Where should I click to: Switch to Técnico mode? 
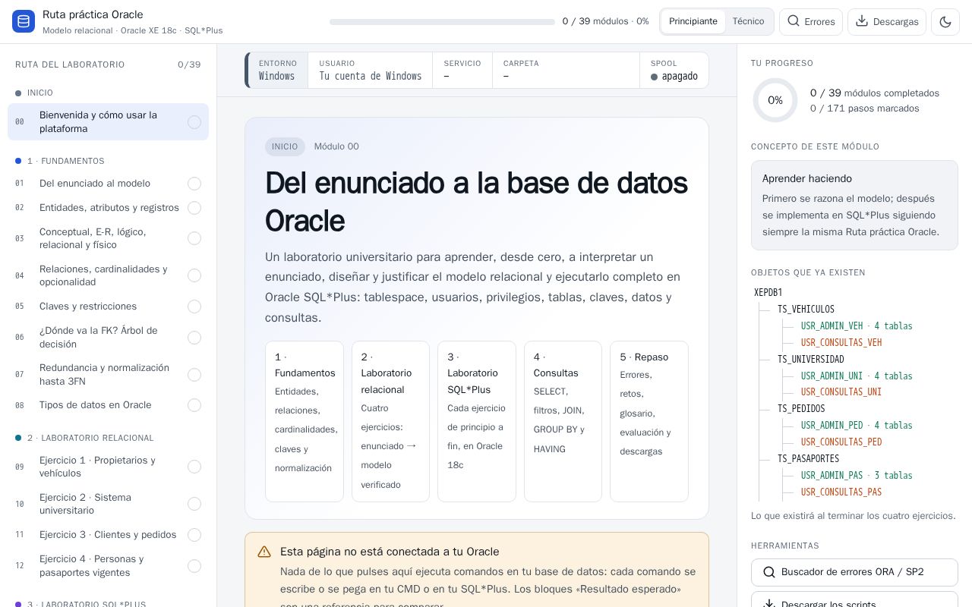coord(748,21)
